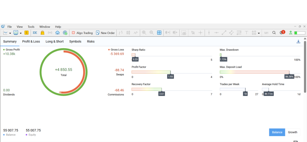
Task: Switch to the Profit & Loss tab
Action: tap(31, 42)
